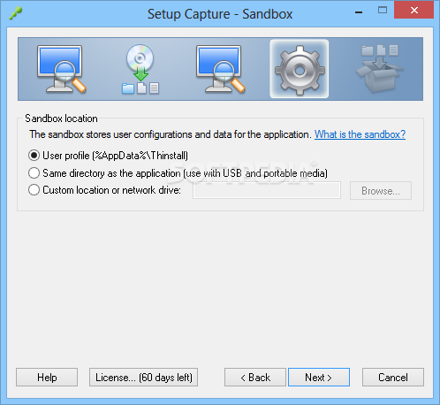The width and height of the screenshot is (440, 405).
Task: Open the What is the sandbox? link
Action: point(360,134)
